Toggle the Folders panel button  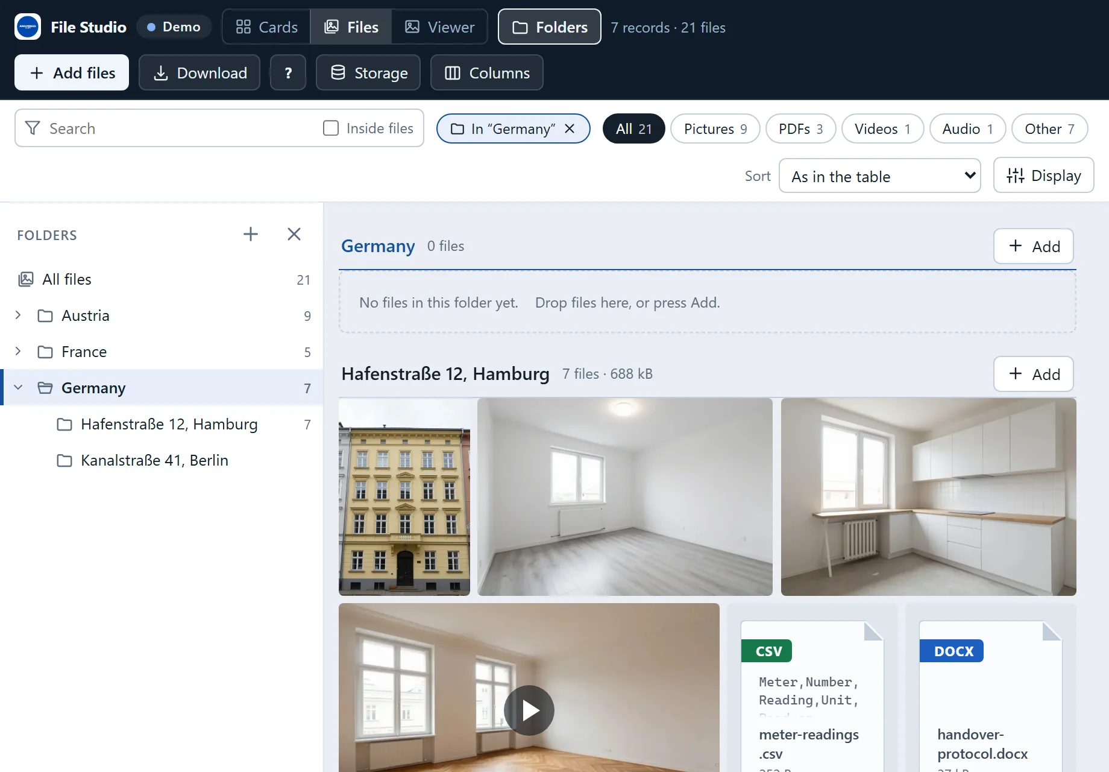[x=550, y=27]
